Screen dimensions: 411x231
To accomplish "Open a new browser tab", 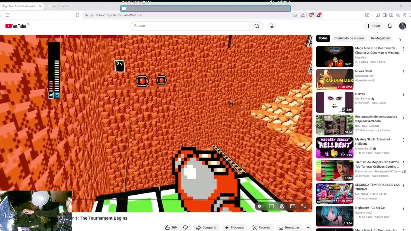I will [x=103, y=6].
